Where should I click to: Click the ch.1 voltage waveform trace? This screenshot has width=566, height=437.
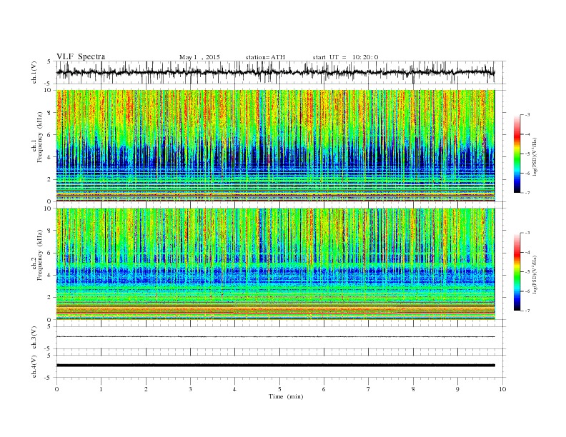tap(275, 72)
